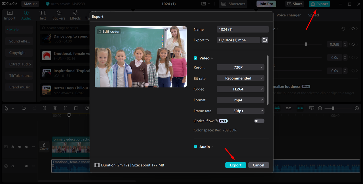This screenshot has height=184, width=363.
Task: Click the Export to path field
Action: (238, 40)
